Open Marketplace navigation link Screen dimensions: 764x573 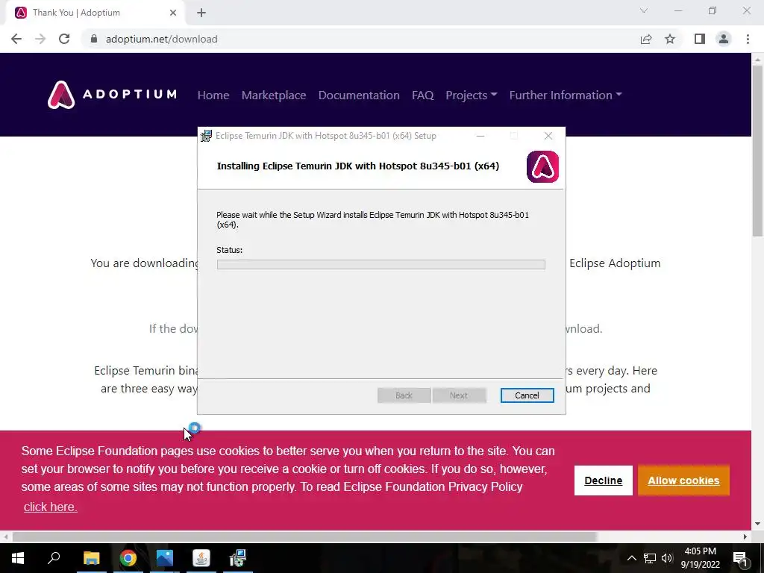[x=274, y=95]
